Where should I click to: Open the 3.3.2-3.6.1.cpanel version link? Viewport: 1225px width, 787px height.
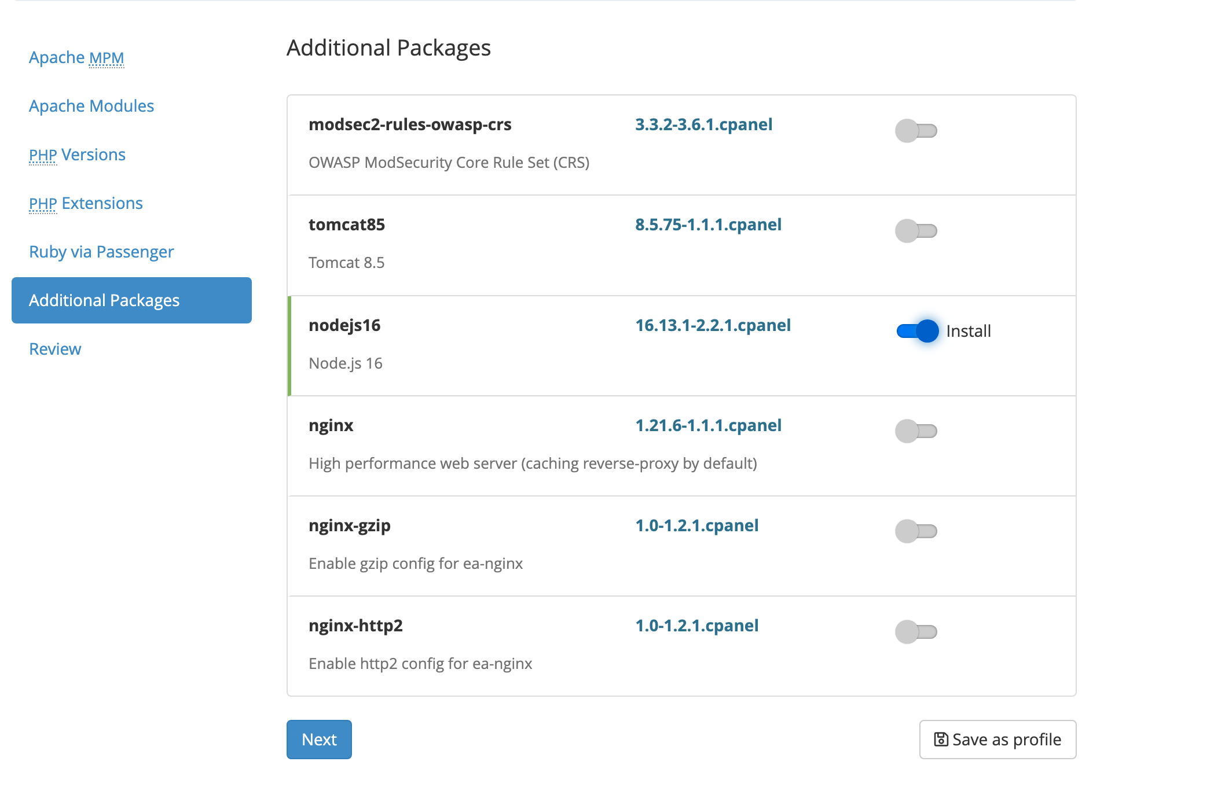coord(703,125)
